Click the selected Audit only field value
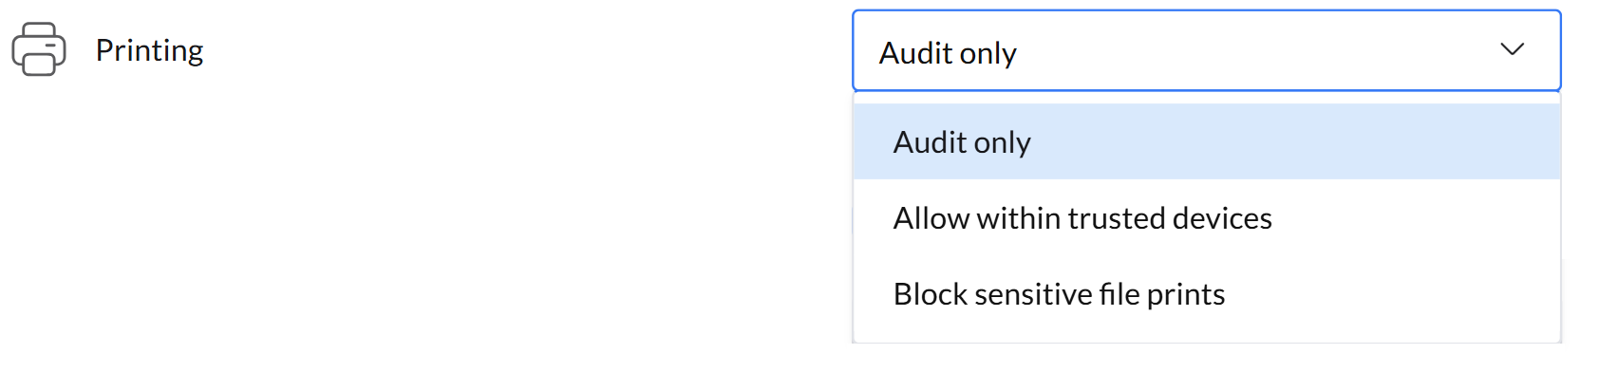 (x=948, y=53)
